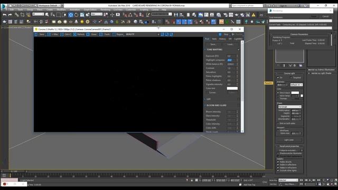The height and width of the screenshot is (190, 338).
Task: Toggle Visible in reflections checkbox
Action: click(x=278, y=165)
